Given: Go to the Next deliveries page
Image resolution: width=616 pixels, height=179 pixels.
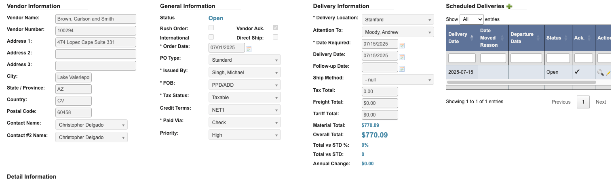Looking at the screenshot, I should (601, 102).
